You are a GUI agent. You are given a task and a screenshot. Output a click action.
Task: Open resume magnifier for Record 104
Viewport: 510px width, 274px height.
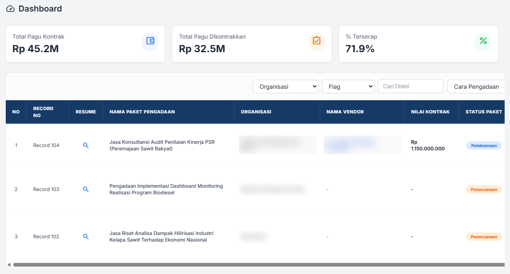[x=86, y=145]
